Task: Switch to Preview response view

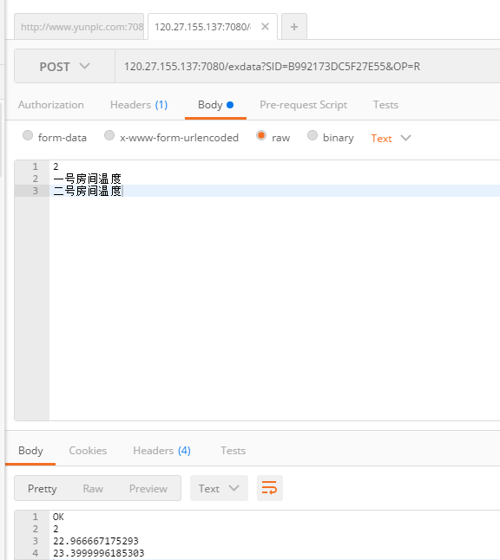Action: (x=148, y=488)
